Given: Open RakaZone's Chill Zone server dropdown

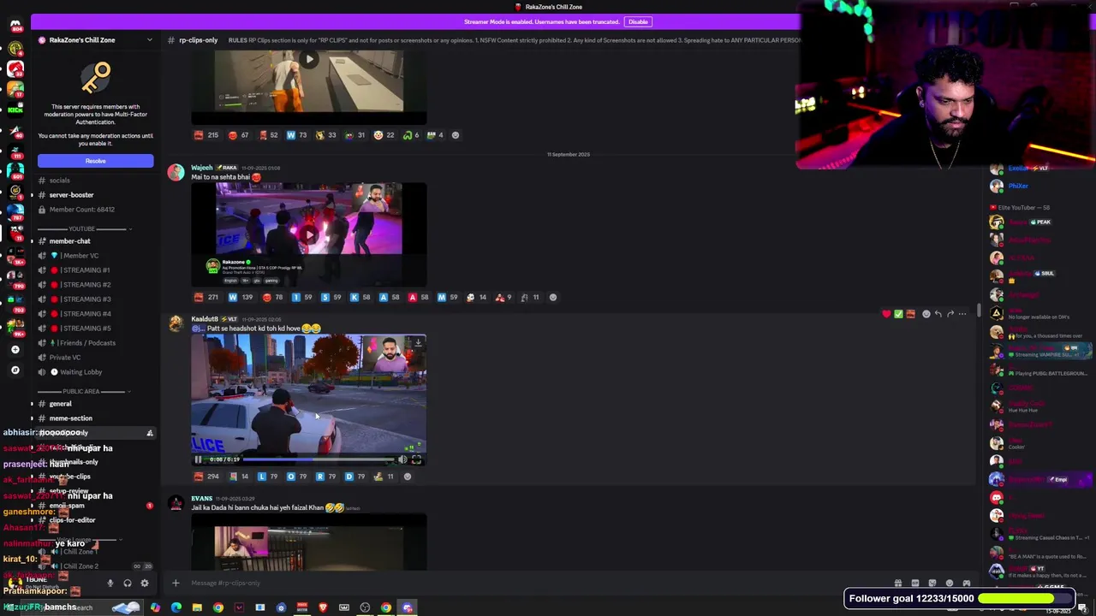Looking at the screenshot, I should (x=149, y=40).
